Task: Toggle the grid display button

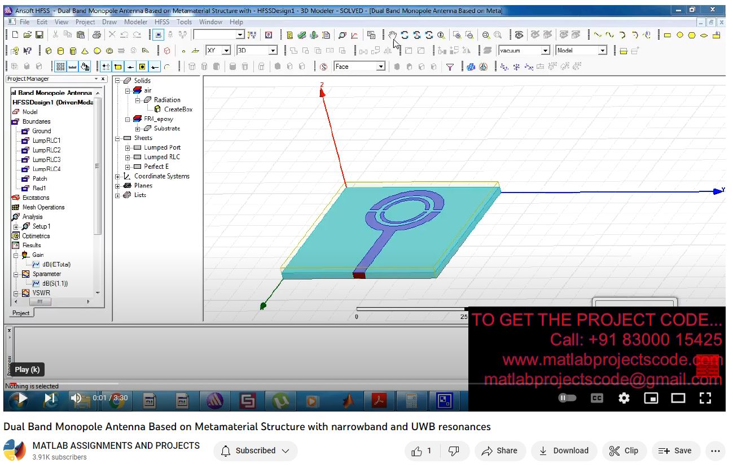Action: [x=60, y=67]
